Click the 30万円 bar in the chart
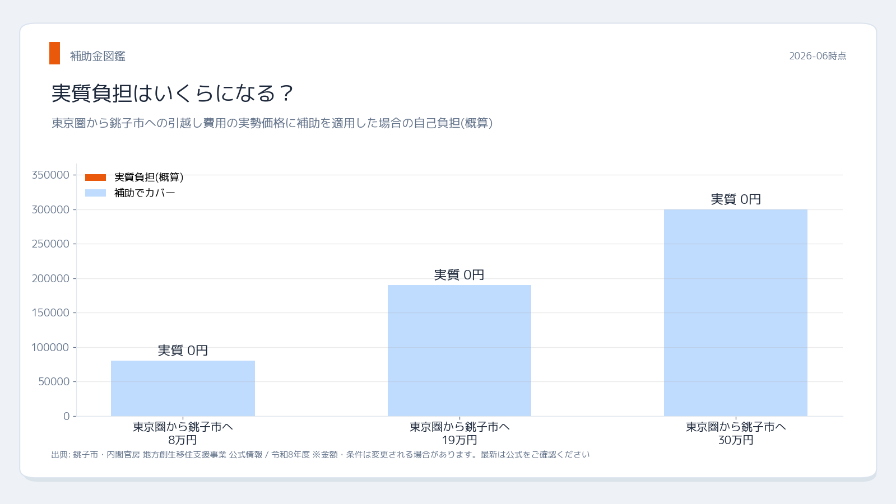Image resolution: width=896 pixels, height=504 pixels. [736, 312]
